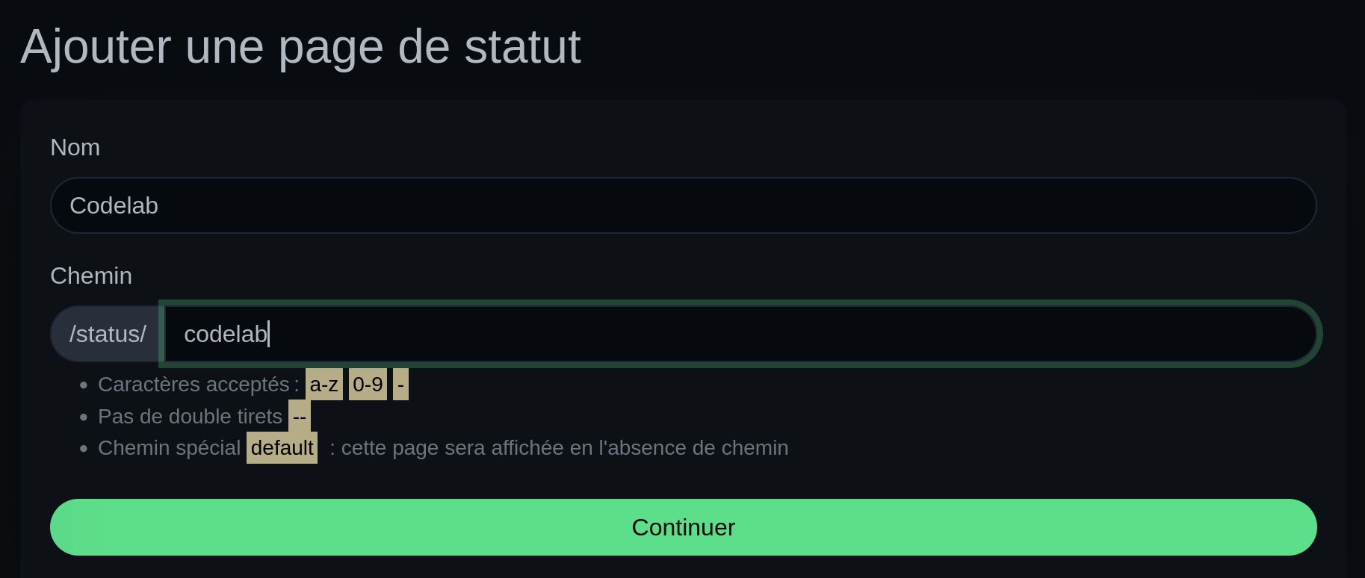Click the '0-9' characters badge
Image resolution: width=1365 pixels, height=578 pixels.
(367, 385)
